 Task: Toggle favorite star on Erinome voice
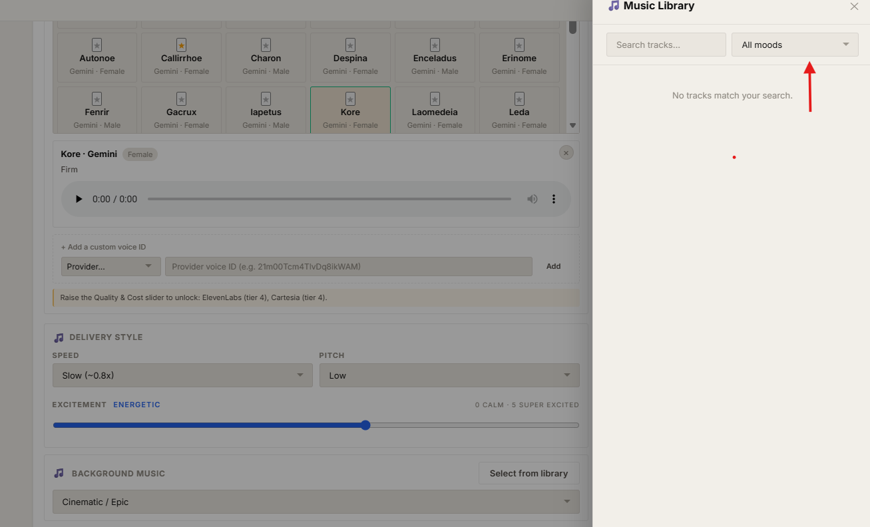(x=519, y=45)
